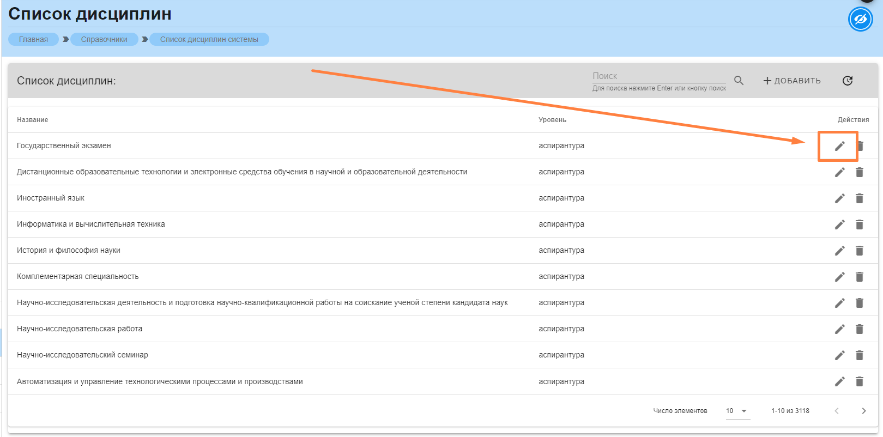Go to the previous page of results

pyautogui.click(x=837, y=411)
